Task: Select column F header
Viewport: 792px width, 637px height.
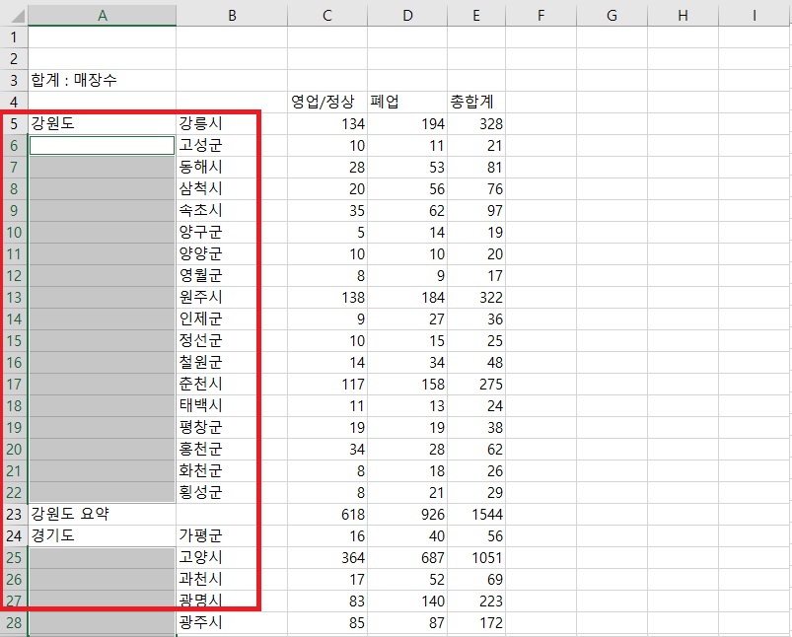Action: tap(540, 16)
